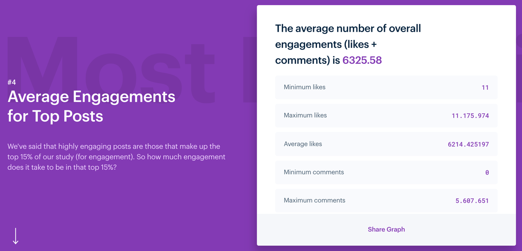The width and height of the screenshot is (522, 251).
Task: Select the Minimum comments label
Action: pyautogui.click(x=314, y=172)
